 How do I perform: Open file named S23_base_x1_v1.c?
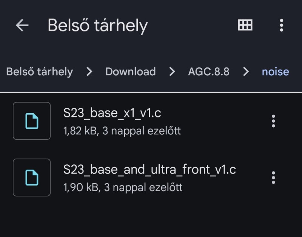pos(112,113)
